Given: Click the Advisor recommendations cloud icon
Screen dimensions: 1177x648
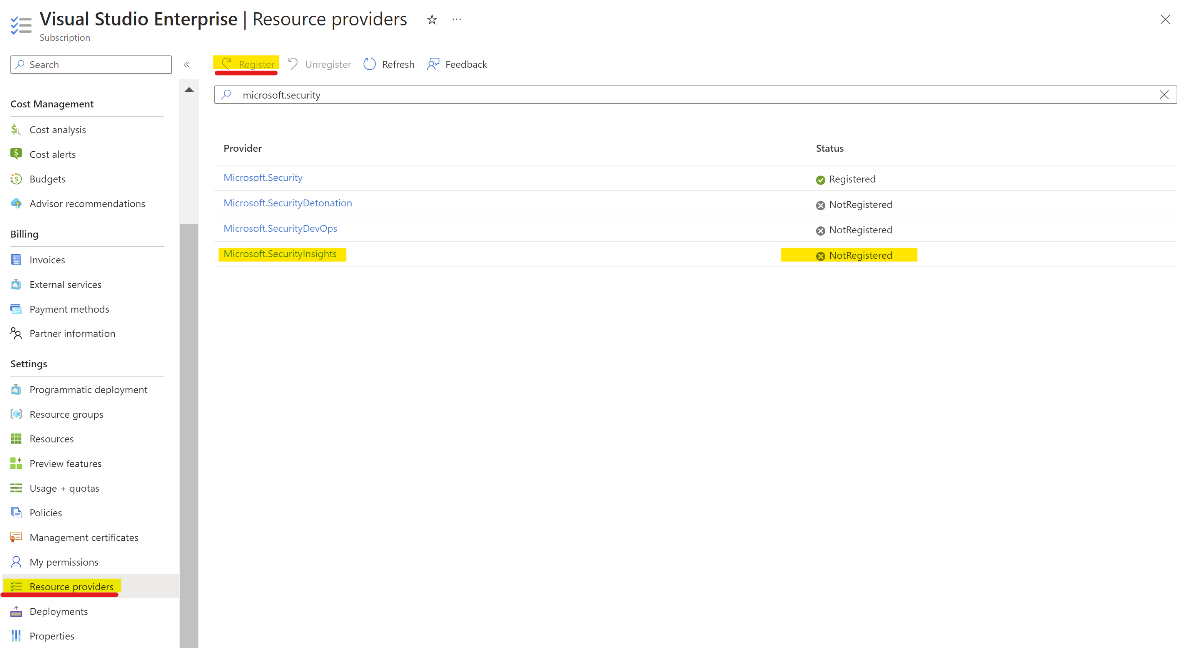Looking at the screenshot, I should [16, 204].
